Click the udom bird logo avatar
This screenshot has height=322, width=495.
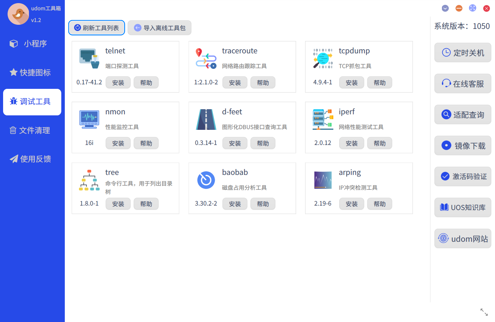pos(18,14)
